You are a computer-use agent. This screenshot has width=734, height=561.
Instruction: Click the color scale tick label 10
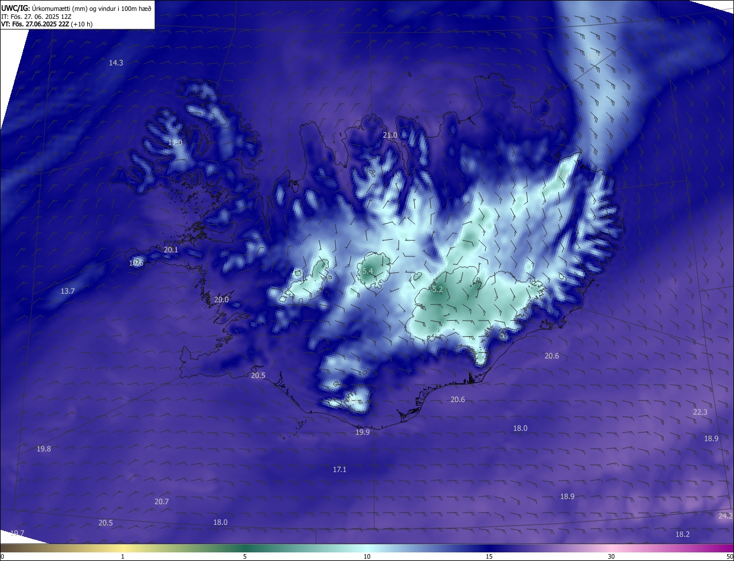(367, 556)
